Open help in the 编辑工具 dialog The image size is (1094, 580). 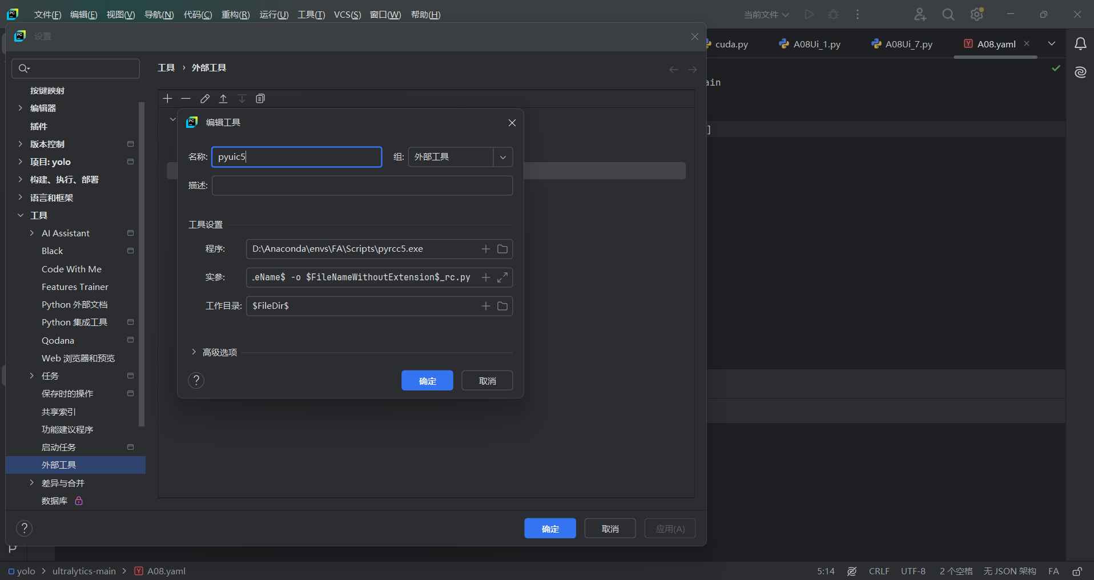click(x=196, y=380)
